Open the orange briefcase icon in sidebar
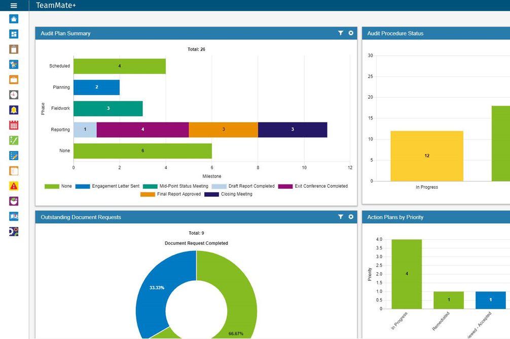Viewport: 510px width, 339px height. point(14,79)
